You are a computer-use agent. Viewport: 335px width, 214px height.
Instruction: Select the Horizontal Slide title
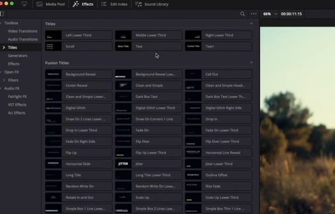[79, 164]
